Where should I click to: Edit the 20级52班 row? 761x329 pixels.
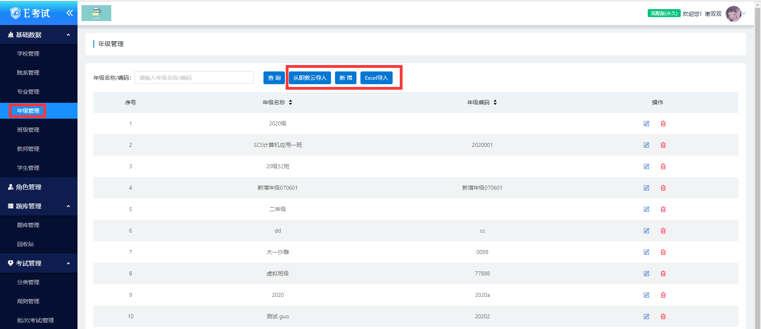pyautogui.click(x=647, y=166)
